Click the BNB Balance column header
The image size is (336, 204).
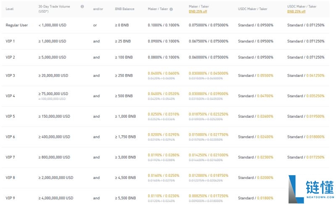click(x=125, y=9)
